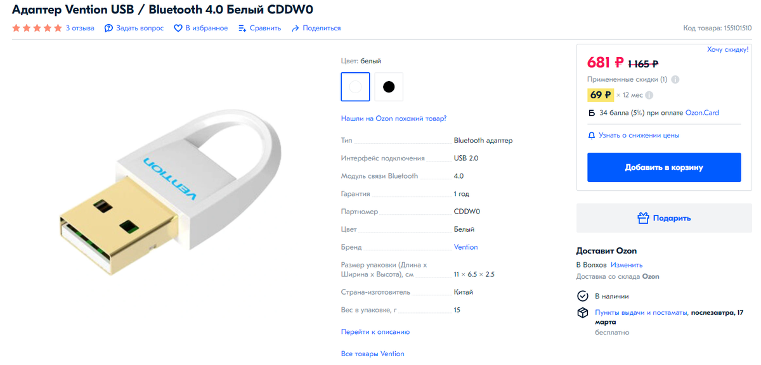Change delivery city via Изменить
Screen dimensions: 761x365
(627, 265)
